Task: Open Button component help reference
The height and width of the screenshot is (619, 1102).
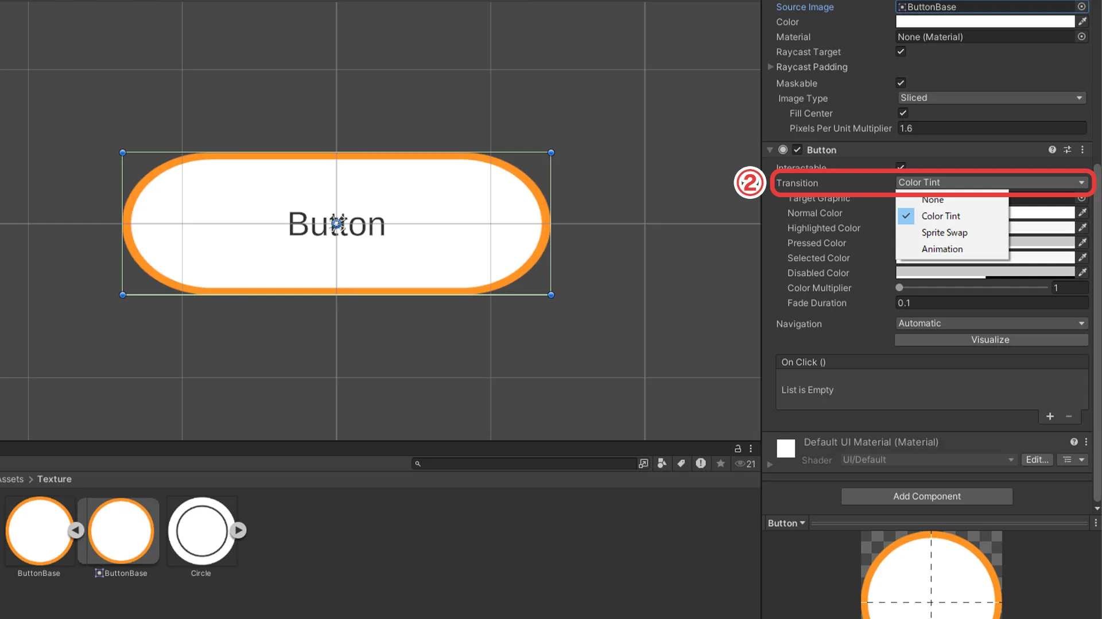Action: pyautogui.click(x=1052, y=150)
